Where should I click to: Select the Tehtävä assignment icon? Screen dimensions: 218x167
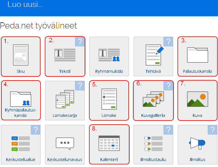[155, 55]
